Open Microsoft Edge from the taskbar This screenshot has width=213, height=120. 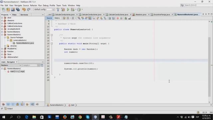(27, 117)
